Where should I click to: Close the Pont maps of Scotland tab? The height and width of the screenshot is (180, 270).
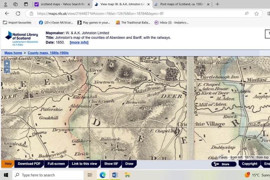208,4
